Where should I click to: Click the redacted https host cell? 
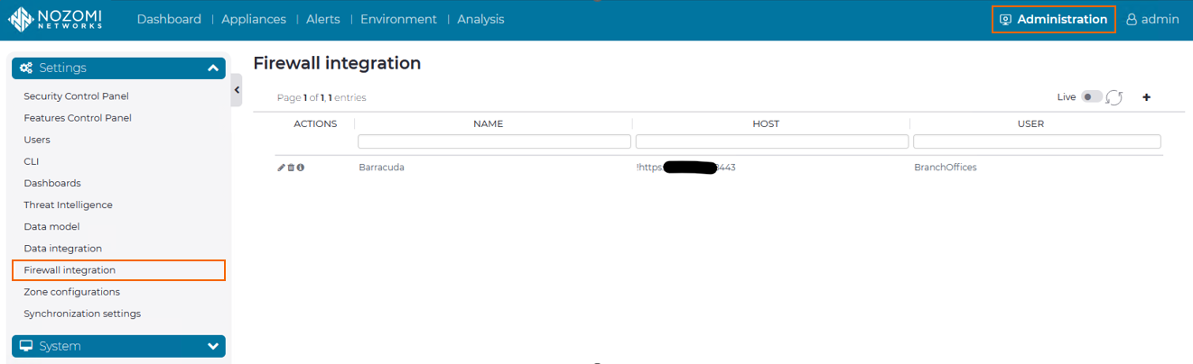tap(686, 168)
